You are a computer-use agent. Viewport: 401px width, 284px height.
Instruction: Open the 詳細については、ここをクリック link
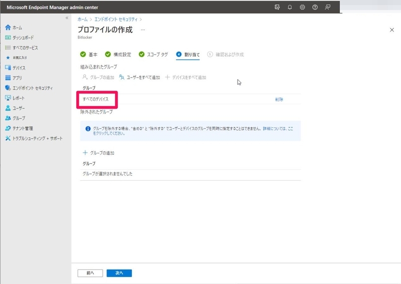278,129
